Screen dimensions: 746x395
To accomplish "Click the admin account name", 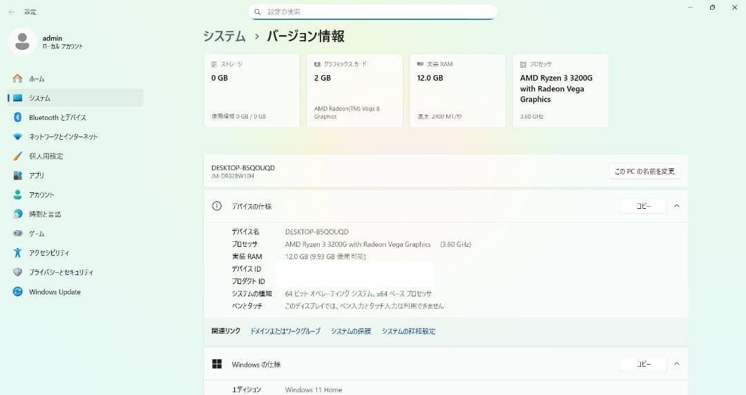I will [52, 38].
